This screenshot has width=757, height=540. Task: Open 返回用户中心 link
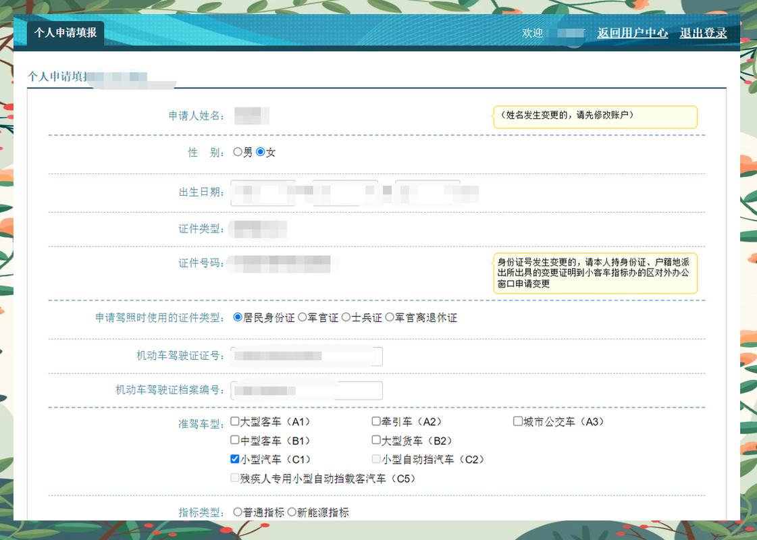click(x=632, y=32)
